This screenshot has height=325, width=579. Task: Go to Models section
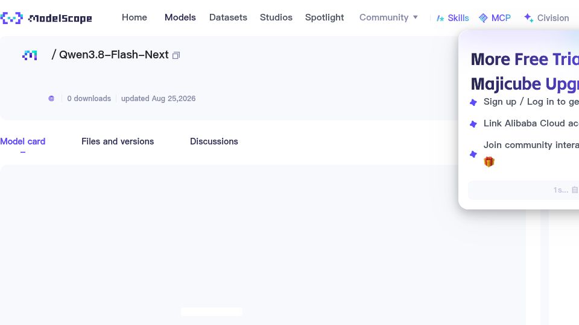pyautogui.click(x=180, y=17)
